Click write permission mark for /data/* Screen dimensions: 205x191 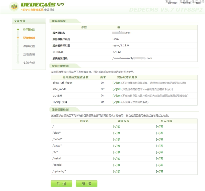(x=159, y=146)
